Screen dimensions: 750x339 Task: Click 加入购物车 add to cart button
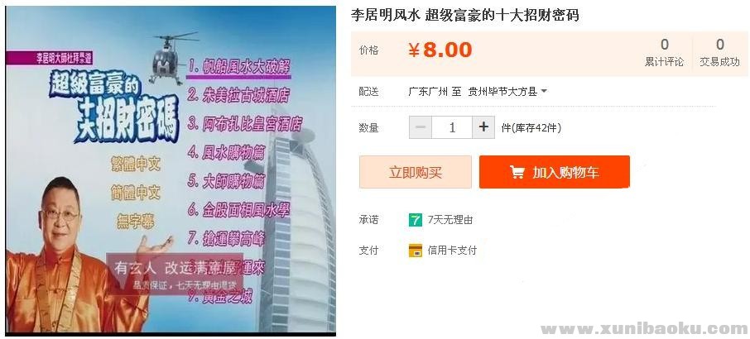[x=555, y=172]
